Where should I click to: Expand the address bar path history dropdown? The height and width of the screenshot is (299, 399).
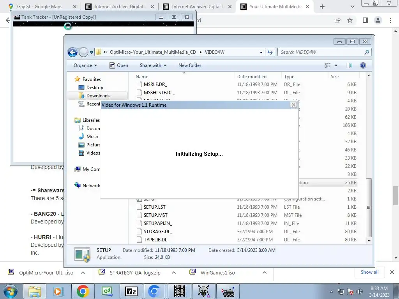261,53
